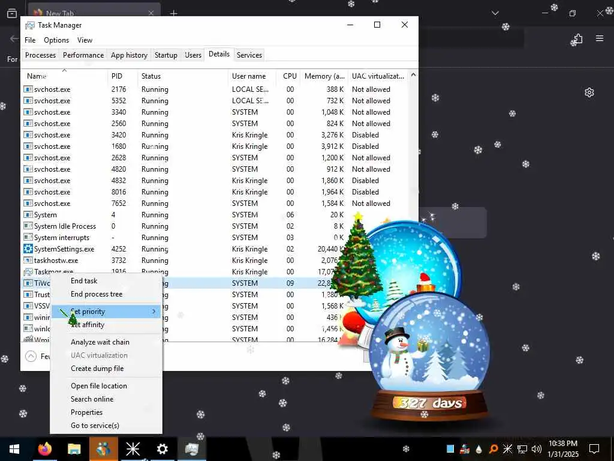614x461 pixels.
Task: Select the System Idle Process row
Action: pos(215,226)
